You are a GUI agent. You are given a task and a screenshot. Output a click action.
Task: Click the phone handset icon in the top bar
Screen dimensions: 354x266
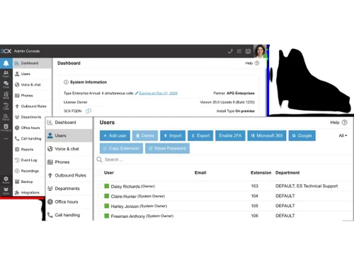pos(230,51)
